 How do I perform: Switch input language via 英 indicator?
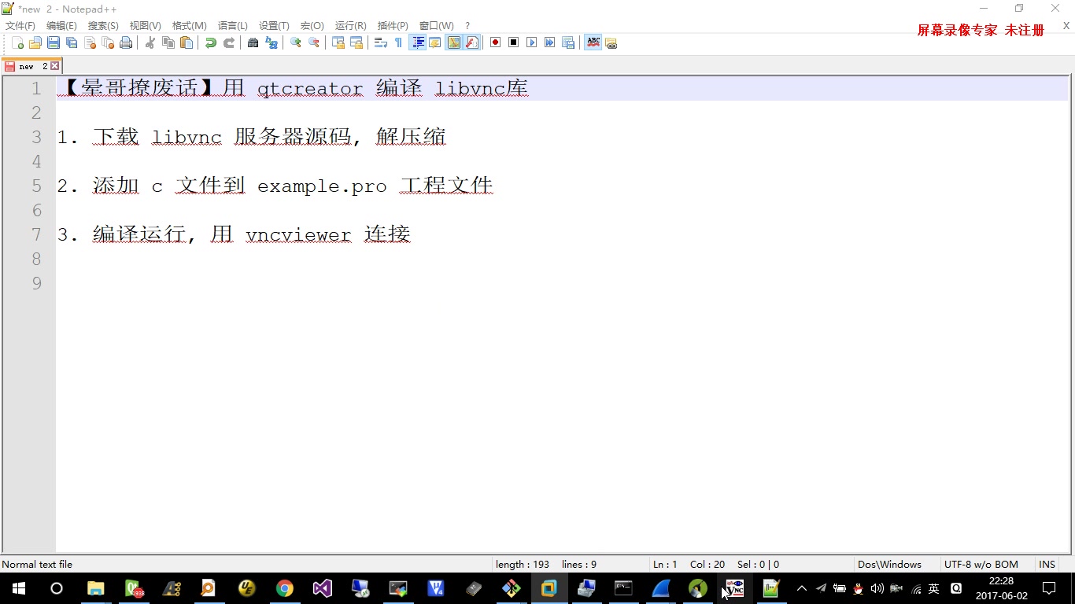[x=934, y=588]
